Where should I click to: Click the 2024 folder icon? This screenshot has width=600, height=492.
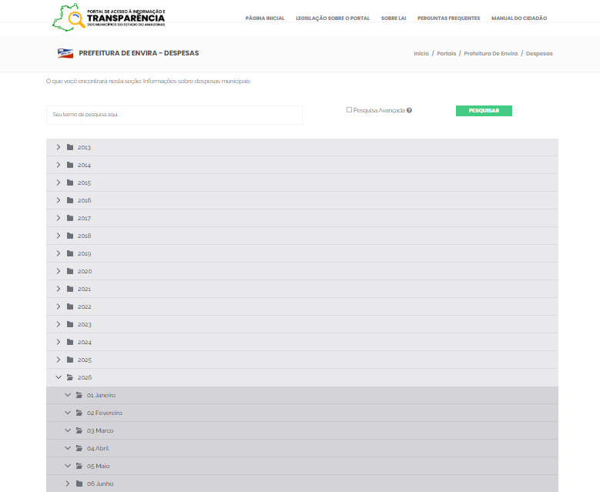coord(70,342)
